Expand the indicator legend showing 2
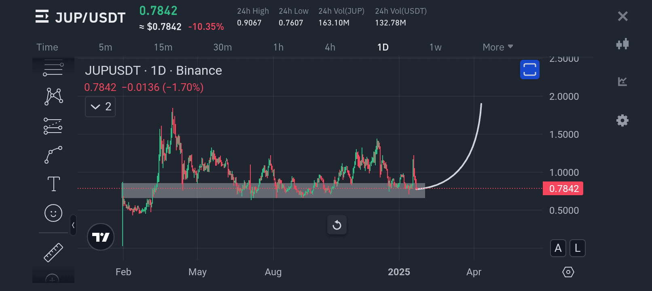 (100, 107)
